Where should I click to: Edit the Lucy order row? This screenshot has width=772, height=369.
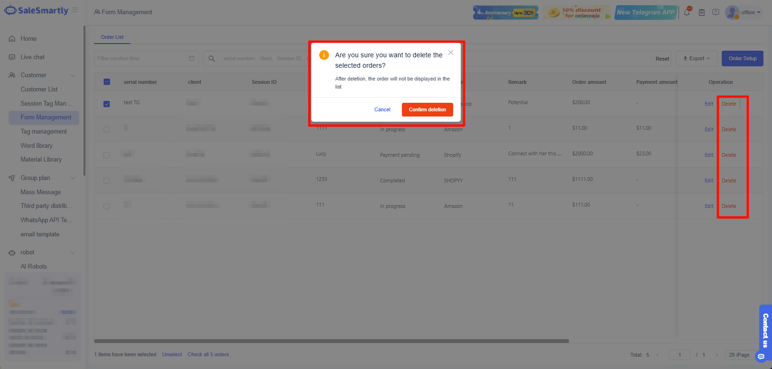tap(709, 155)
